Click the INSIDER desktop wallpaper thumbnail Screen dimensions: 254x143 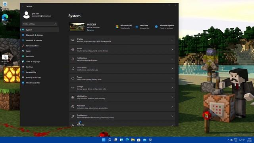click(x=77, y=27)
